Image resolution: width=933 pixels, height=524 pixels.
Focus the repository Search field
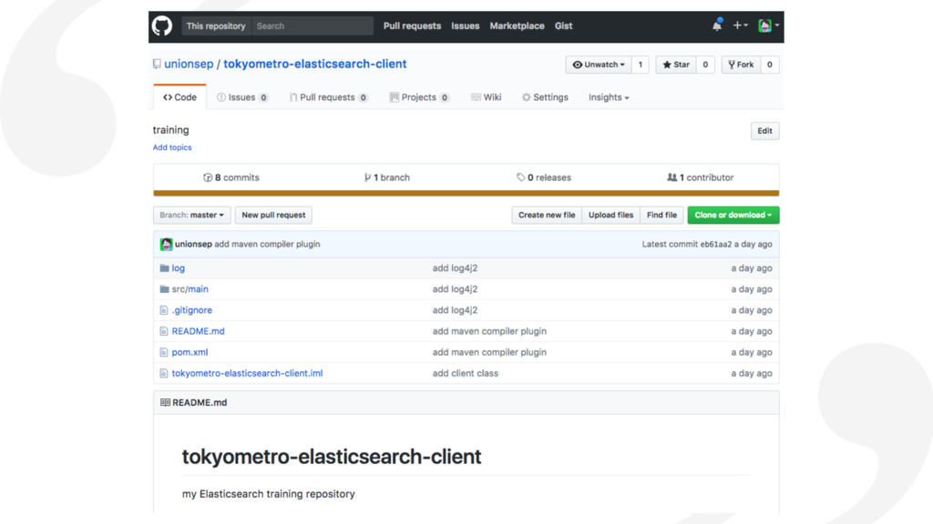pyautogui.click(x=312, y=26)
